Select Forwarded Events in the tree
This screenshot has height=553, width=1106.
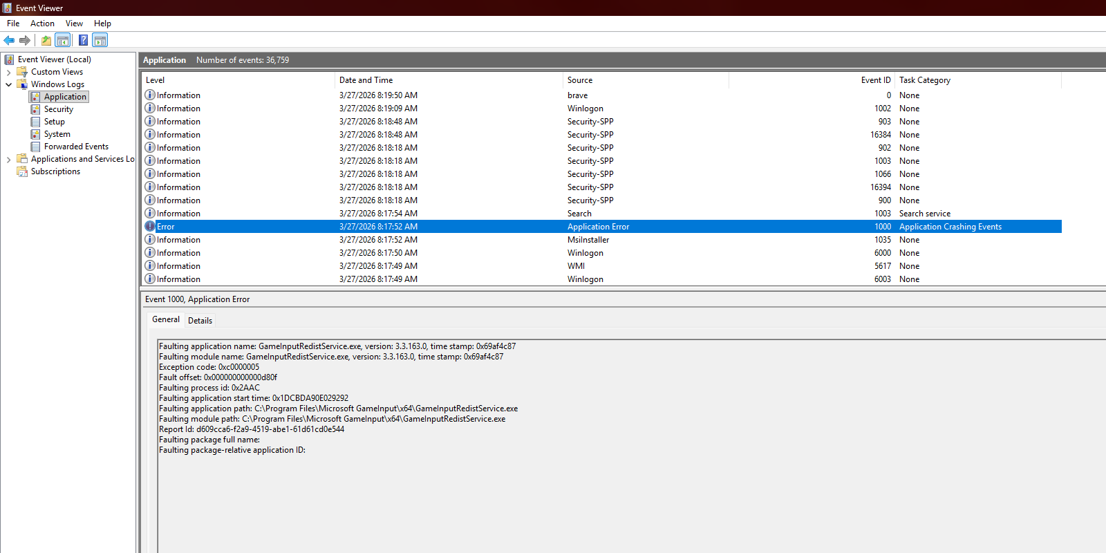pos(76,147)
